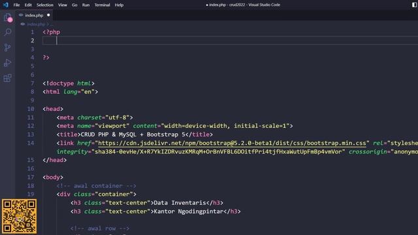Click line number 14 in gutter

click(31, 143)
